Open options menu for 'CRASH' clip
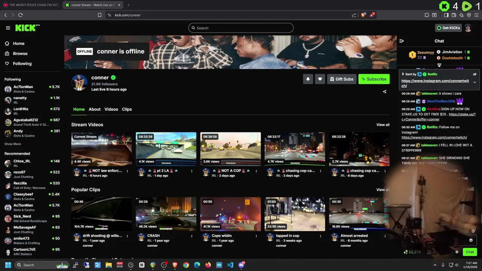482x271 pixels. point(192,236)
